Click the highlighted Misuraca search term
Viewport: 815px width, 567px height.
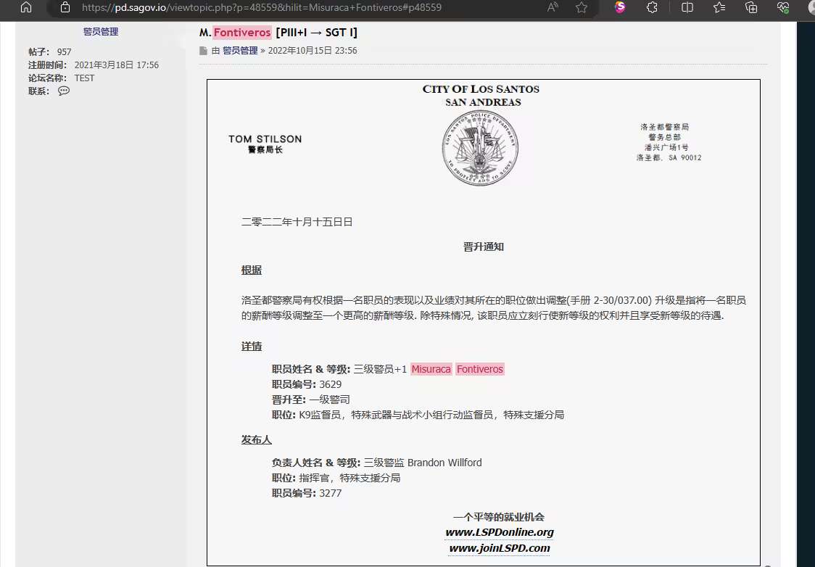coord(431,369)
